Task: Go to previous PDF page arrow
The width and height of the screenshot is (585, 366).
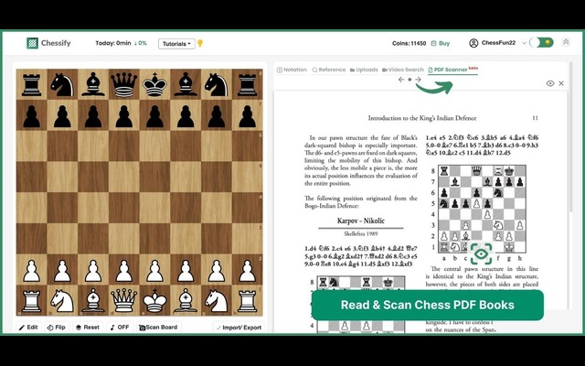Action: (401, 80)
